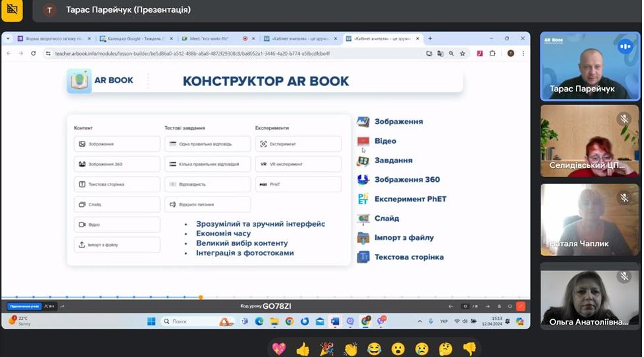Click the yellow presentation icon at top left
This screenshot has height=357, width=644.
coord(12,10)
